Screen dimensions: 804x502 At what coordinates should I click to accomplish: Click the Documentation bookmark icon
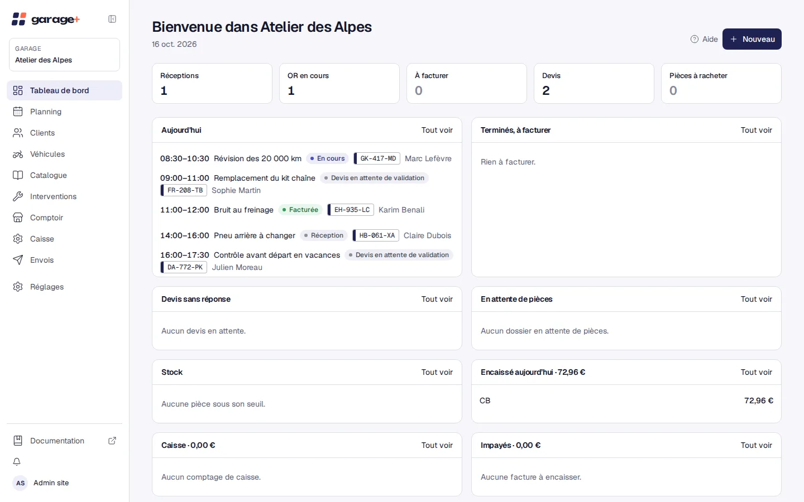tap(18, 441)
